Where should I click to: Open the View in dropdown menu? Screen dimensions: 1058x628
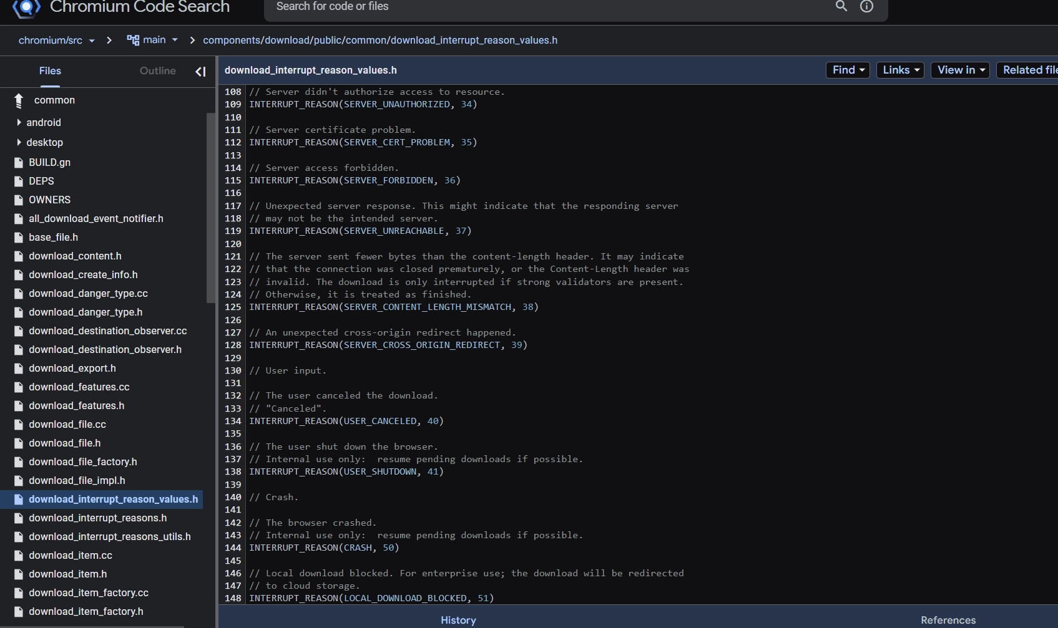click(x=960, y=70)
